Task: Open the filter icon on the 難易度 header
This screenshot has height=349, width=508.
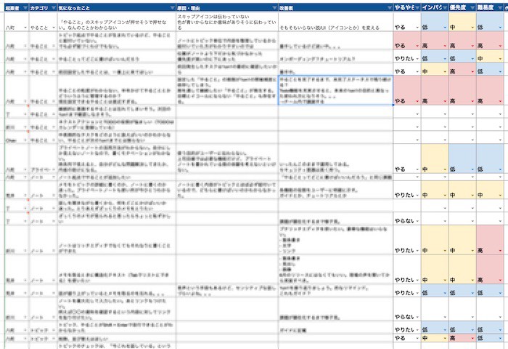Action: coord(500,8)
